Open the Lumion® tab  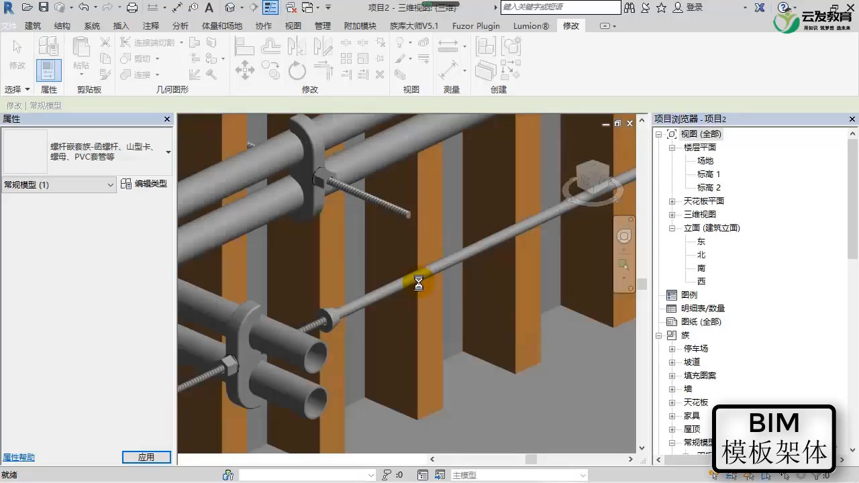point(532,26)
